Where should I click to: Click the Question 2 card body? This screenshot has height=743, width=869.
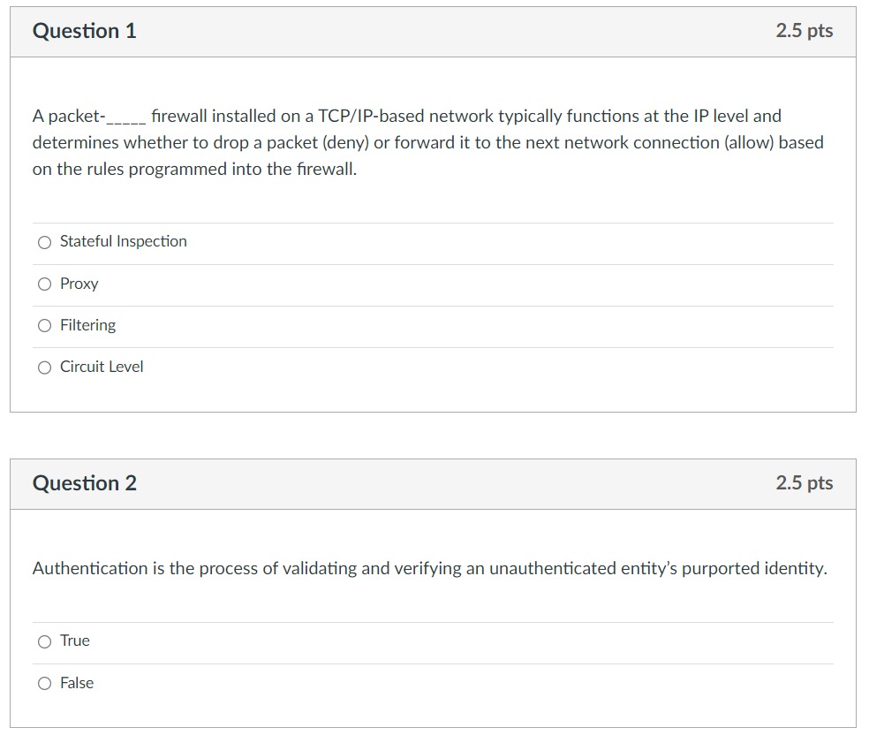point(433,610)
